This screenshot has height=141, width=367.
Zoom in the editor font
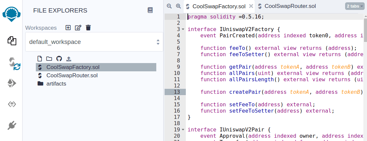click(178, 6)
